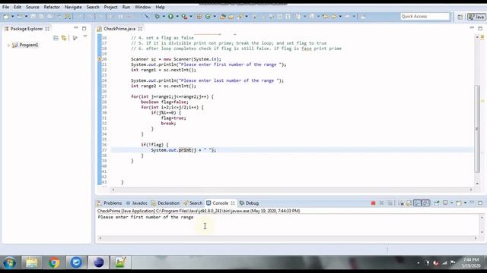Open the Run menu

click(126, 7)
